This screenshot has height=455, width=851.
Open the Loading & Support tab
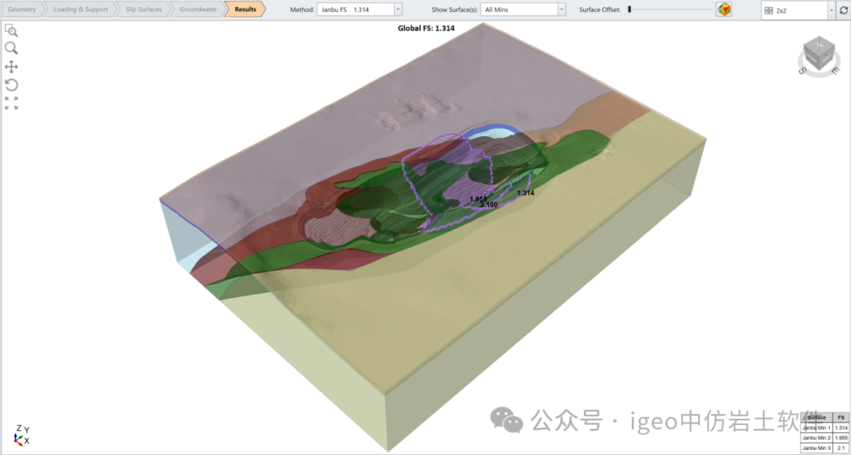[80, 9]
